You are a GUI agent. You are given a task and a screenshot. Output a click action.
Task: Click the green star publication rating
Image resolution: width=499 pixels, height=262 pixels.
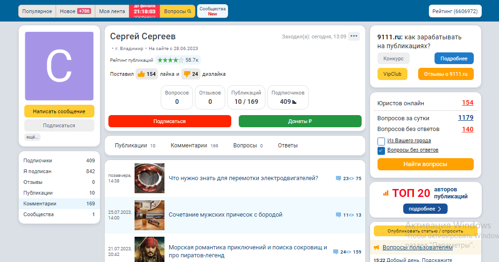click(x=171, y=60)
